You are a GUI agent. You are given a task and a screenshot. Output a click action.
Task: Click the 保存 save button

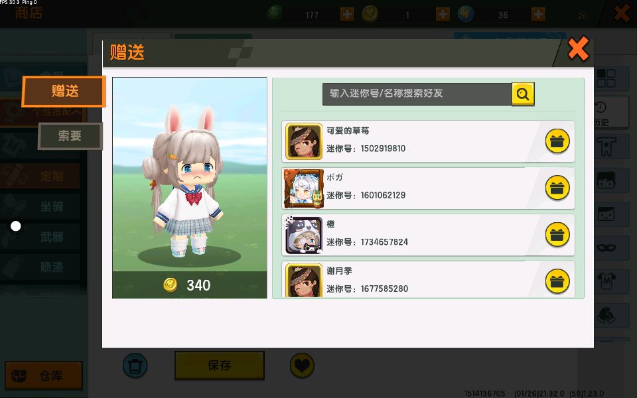220,365
